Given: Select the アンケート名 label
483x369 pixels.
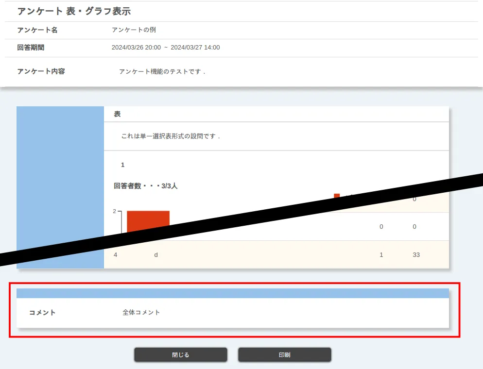Looking at the screenshot, I should [37, 30].
